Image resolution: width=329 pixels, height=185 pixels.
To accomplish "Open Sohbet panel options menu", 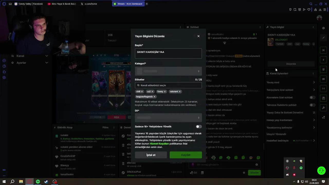I will (260, 27).
